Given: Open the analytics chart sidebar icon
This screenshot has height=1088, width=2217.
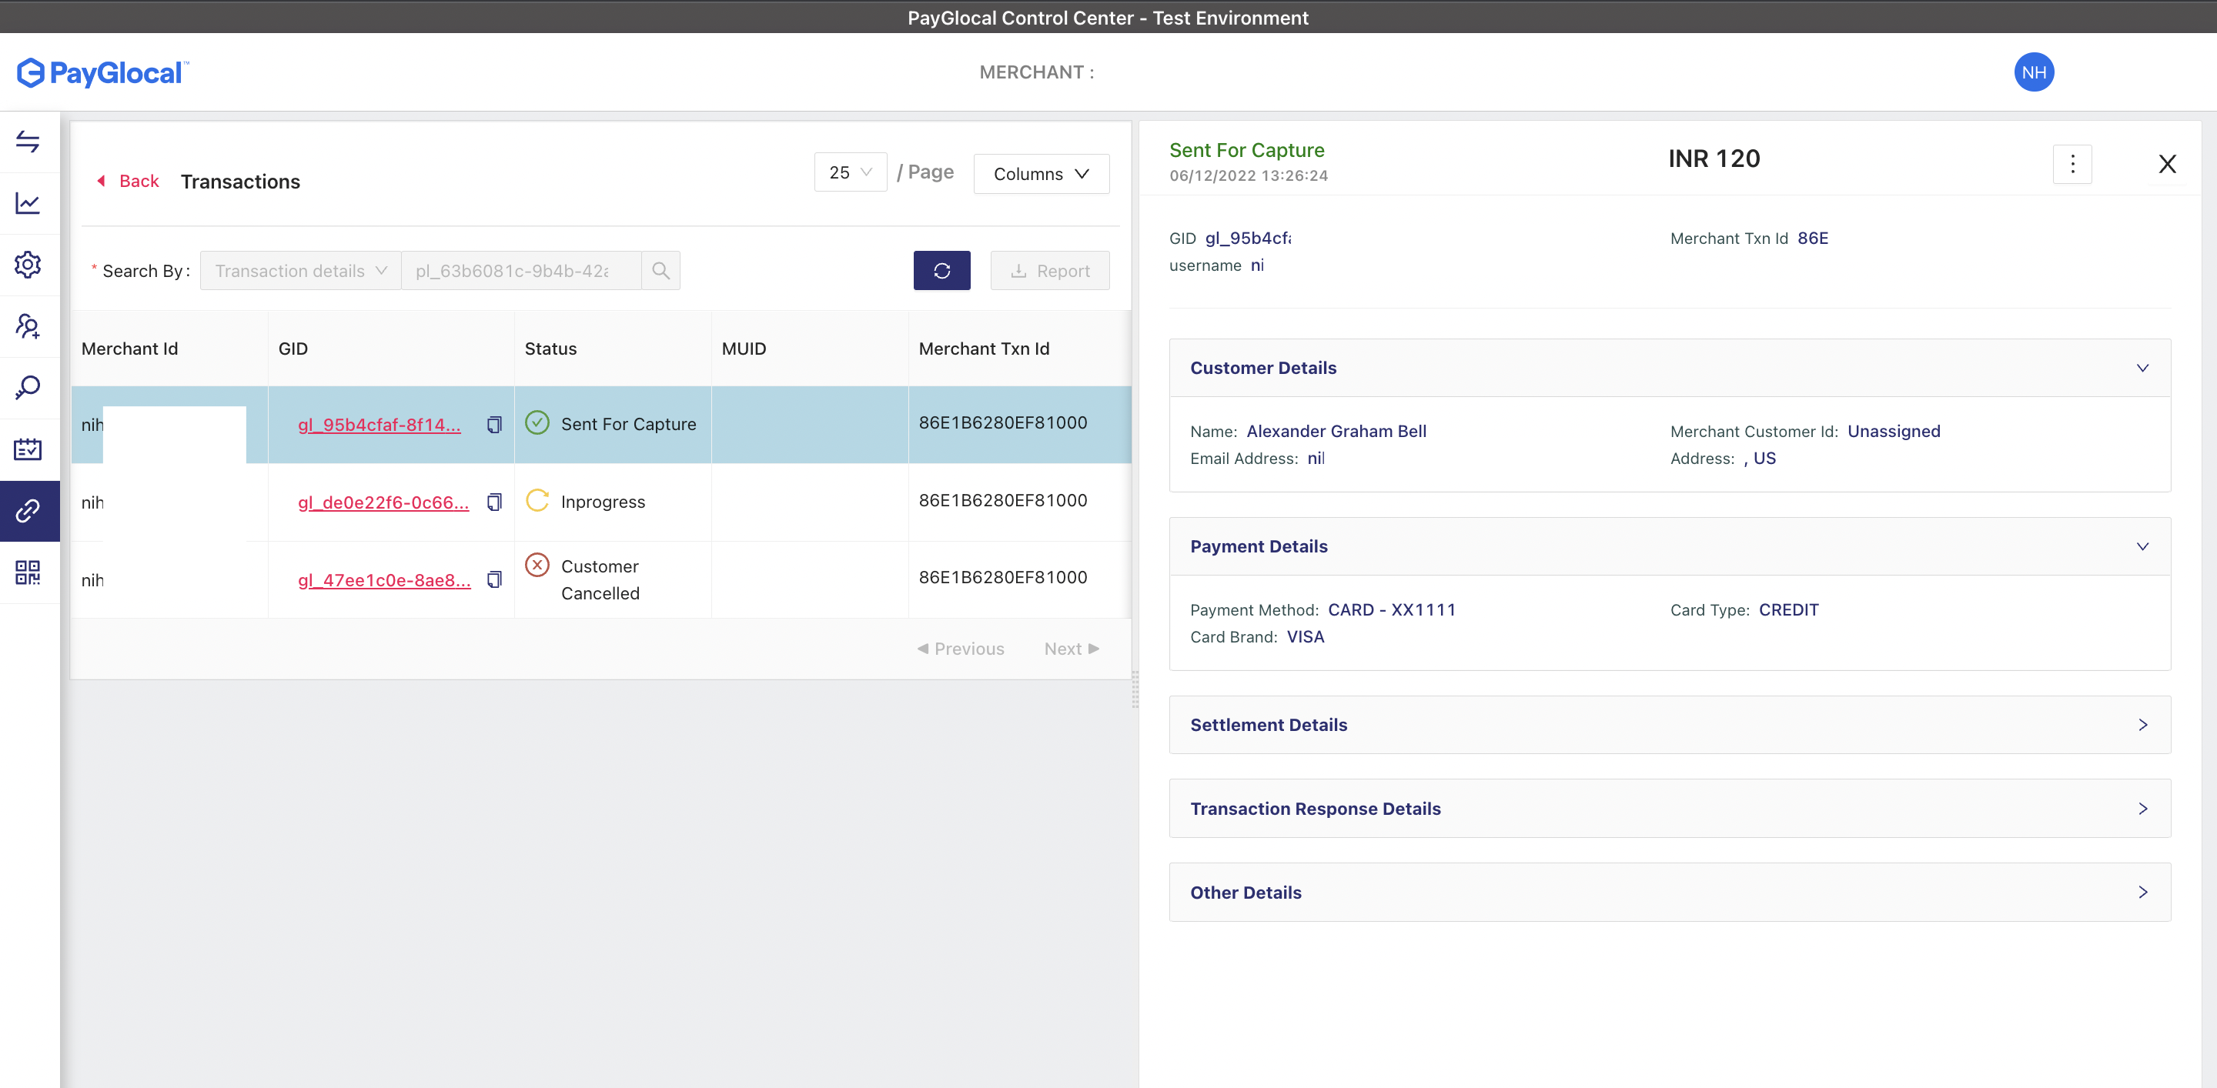Looking at the screenshot, I should tap(28, 203).
